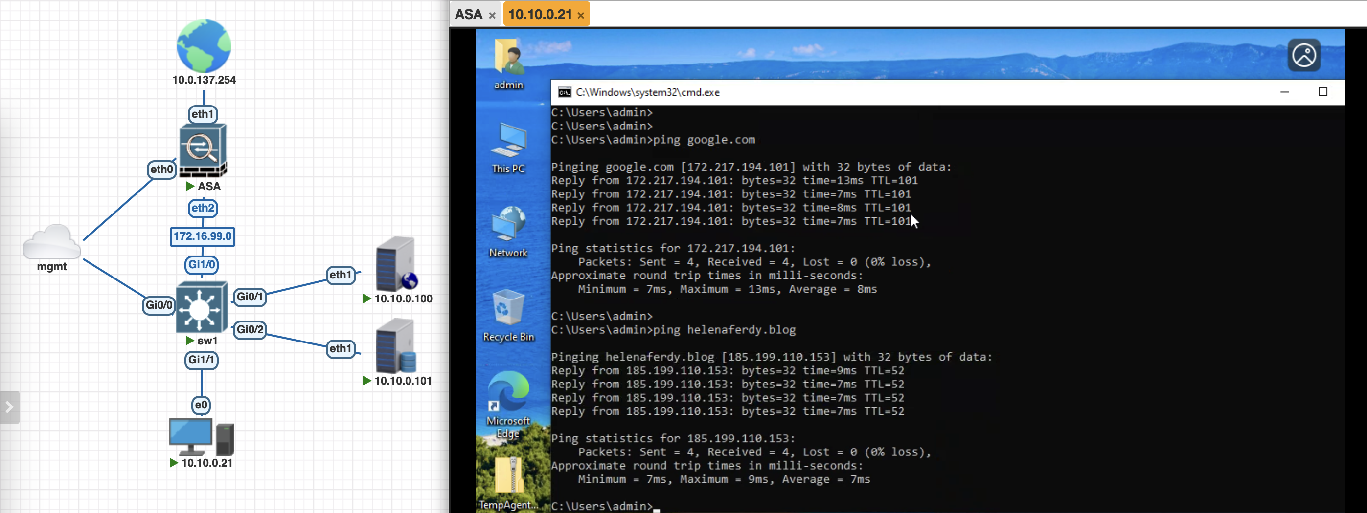Image resolution: width=1367 pixels, height=513 pixels.
Task: Click the internet globe node 10.0.137.254
Action: 204,46
